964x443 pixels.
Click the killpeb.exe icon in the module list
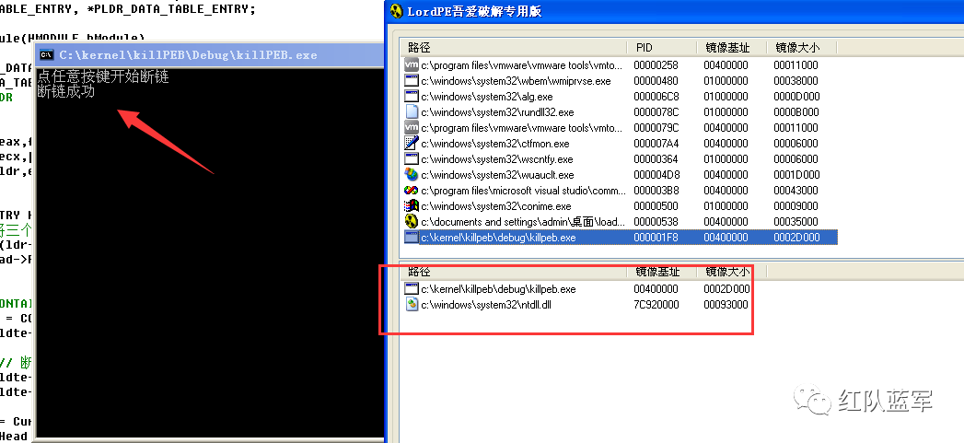tap(412, 288)
